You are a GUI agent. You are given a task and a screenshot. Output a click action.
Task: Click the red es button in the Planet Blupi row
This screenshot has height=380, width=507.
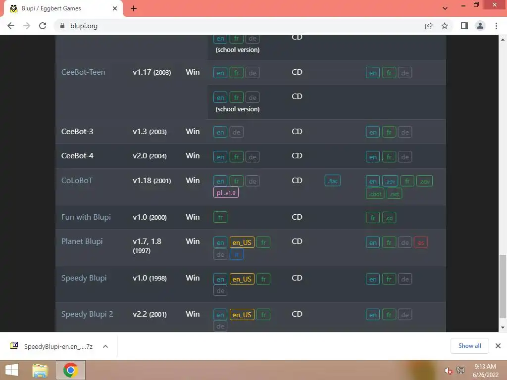421,242
